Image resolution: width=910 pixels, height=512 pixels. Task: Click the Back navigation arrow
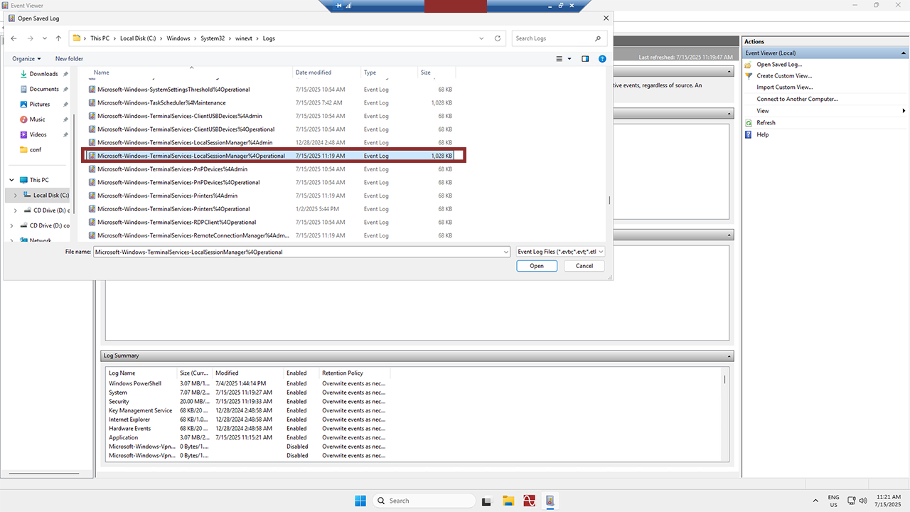click(x=14, y=38)
